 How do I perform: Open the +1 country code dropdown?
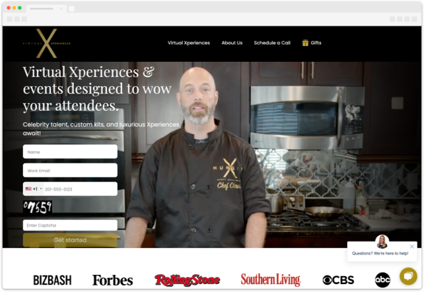coord(33,189)
